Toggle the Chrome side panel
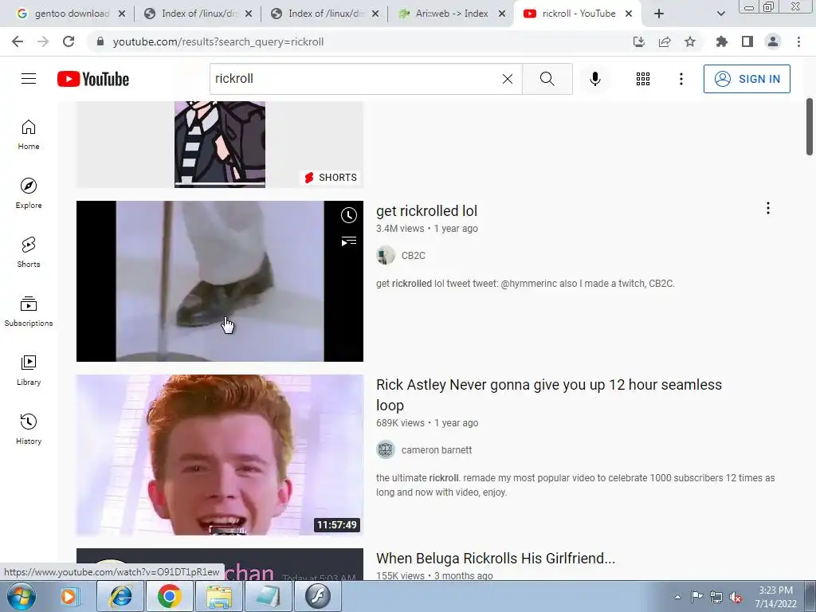This screenshot has height=612, width=816. [x=747, y=41]
